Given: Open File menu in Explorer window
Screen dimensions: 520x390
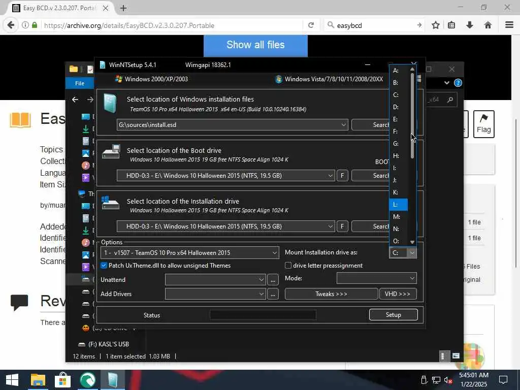Looking at the screenshot, I should tap(80, 83).
